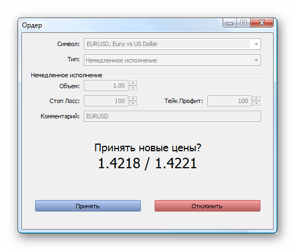Increase Стоп Лосс with the up arrow

(x=133, y=98)
